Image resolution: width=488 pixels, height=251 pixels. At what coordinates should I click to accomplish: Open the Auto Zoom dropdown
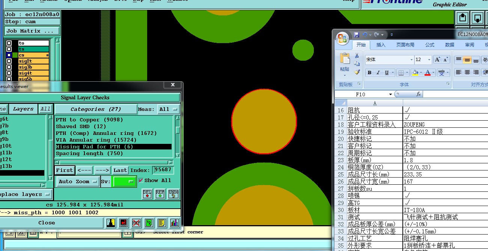point(78,182)
